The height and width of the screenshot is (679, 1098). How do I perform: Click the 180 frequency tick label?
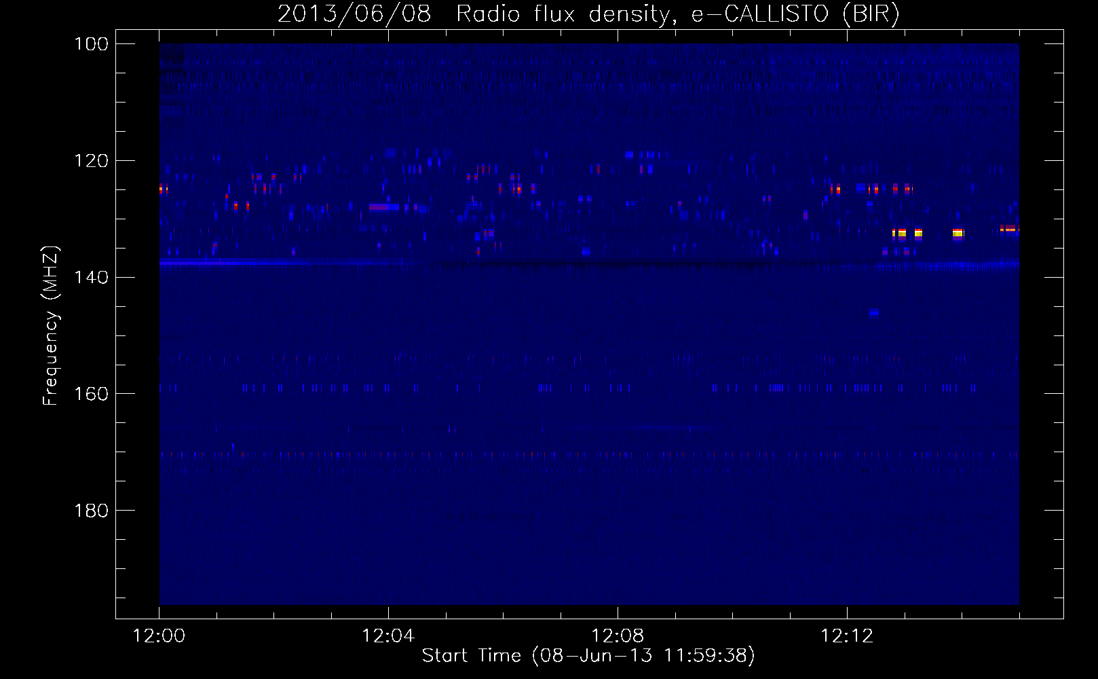click(x=92, y=511)
